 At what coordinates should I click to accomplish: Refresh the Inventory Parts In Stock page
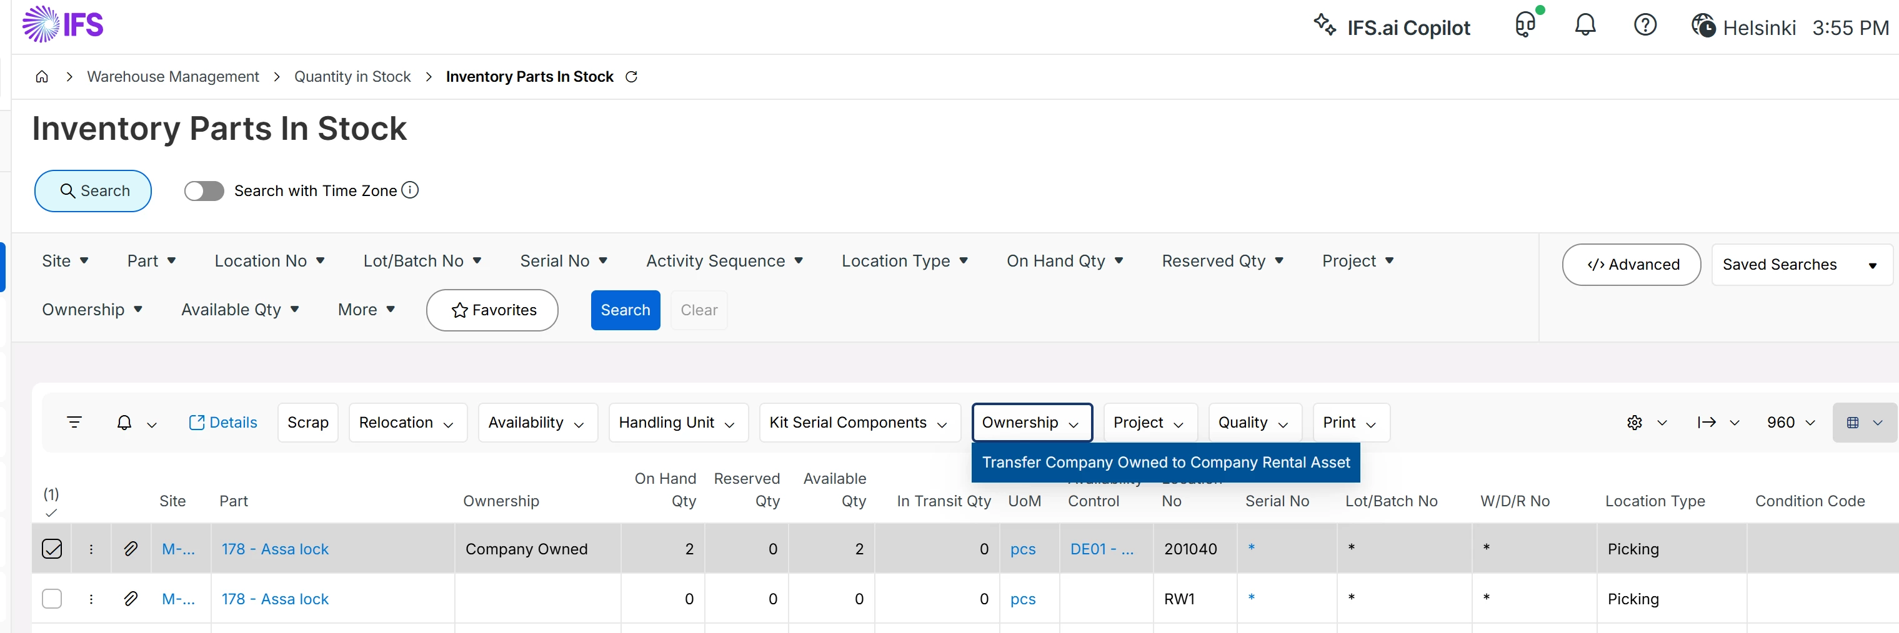point(631,77)
